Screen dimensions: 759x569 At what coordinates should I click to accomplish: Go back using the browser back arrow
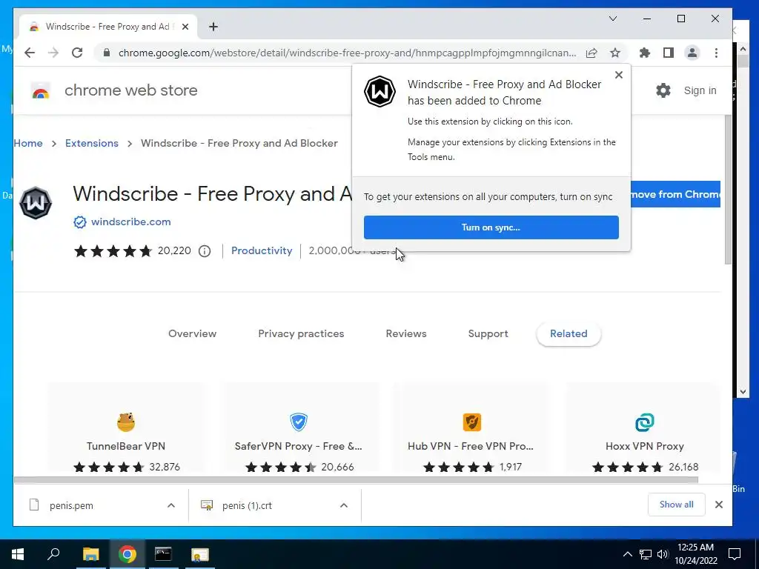click(x=30, y=53)
